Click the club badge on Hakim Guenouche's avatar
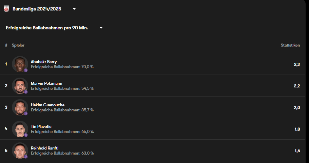Image resolution: width=309 pixels, height=163 pixels. pyautogui.click(x=26, y=113)
